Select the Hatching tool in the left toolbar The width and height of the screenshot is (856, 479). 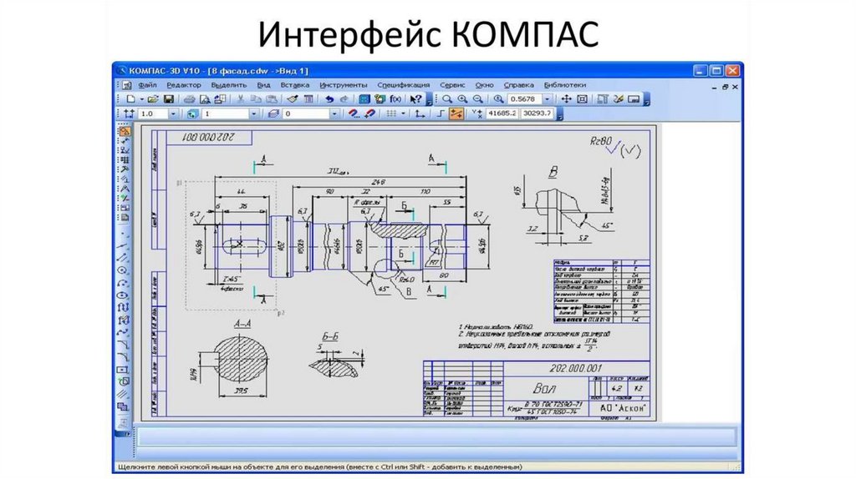click(x=124, y=394)
